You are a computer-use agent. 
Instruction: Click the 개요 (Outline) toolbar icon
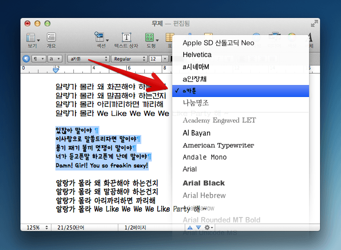pyautogui.click(x=51, y=37)
